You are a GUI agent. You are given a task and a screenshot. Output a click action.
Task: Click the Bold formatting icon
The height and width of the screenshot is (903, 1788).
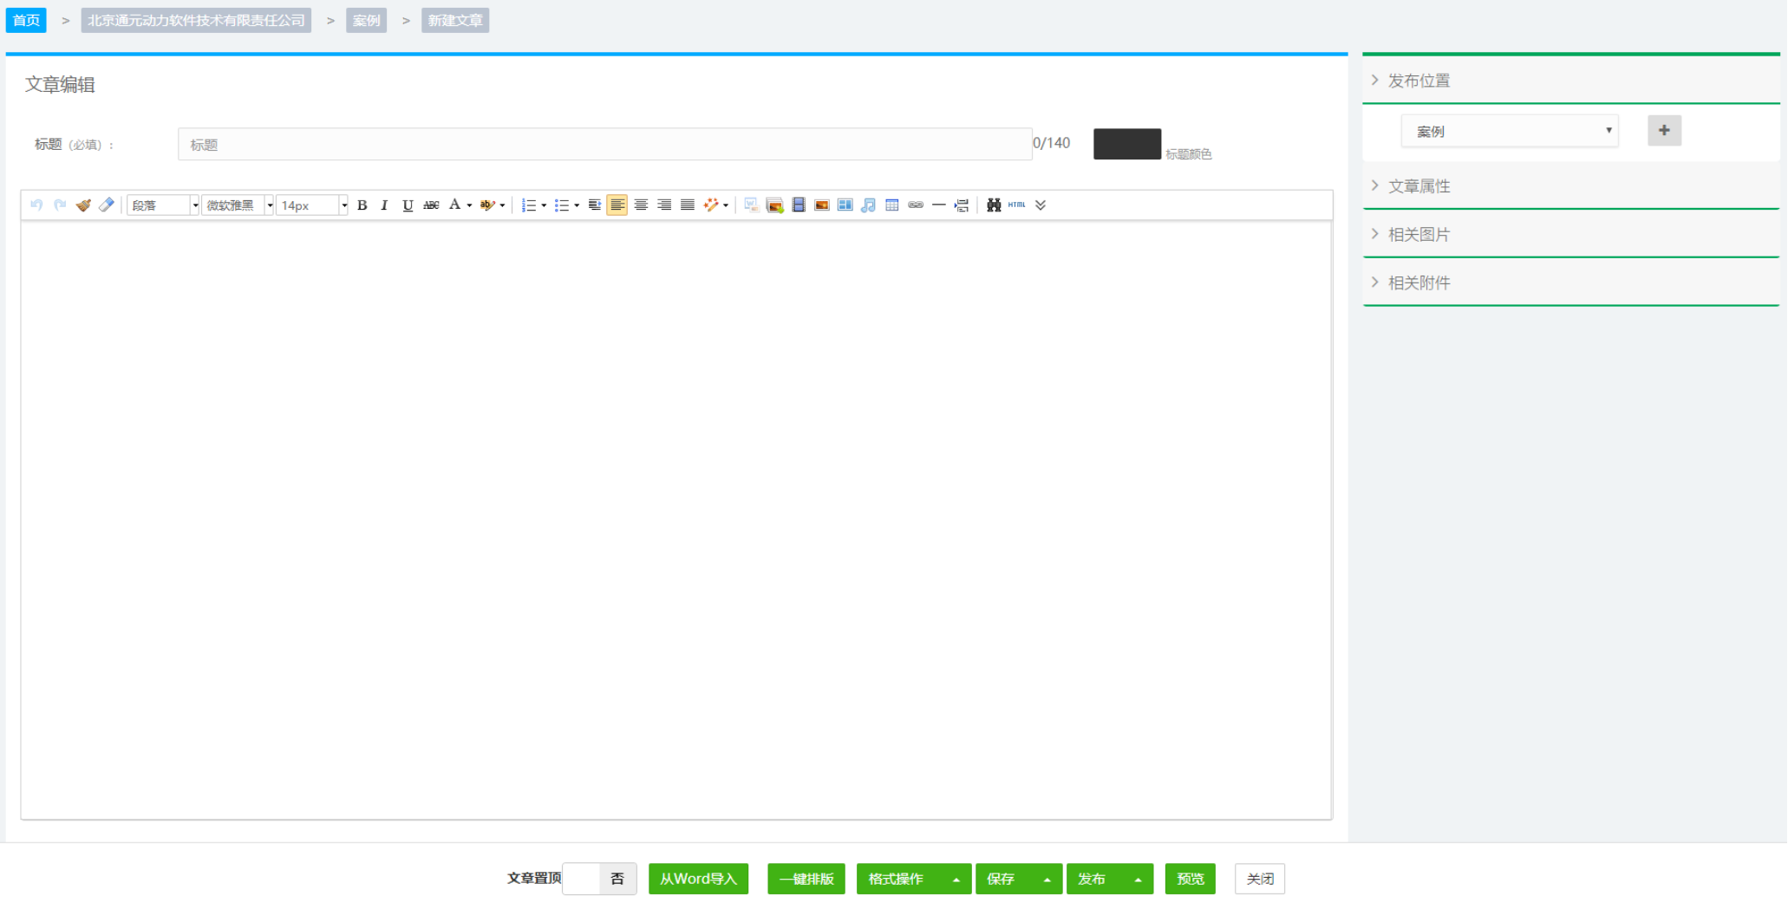(362, 205)
